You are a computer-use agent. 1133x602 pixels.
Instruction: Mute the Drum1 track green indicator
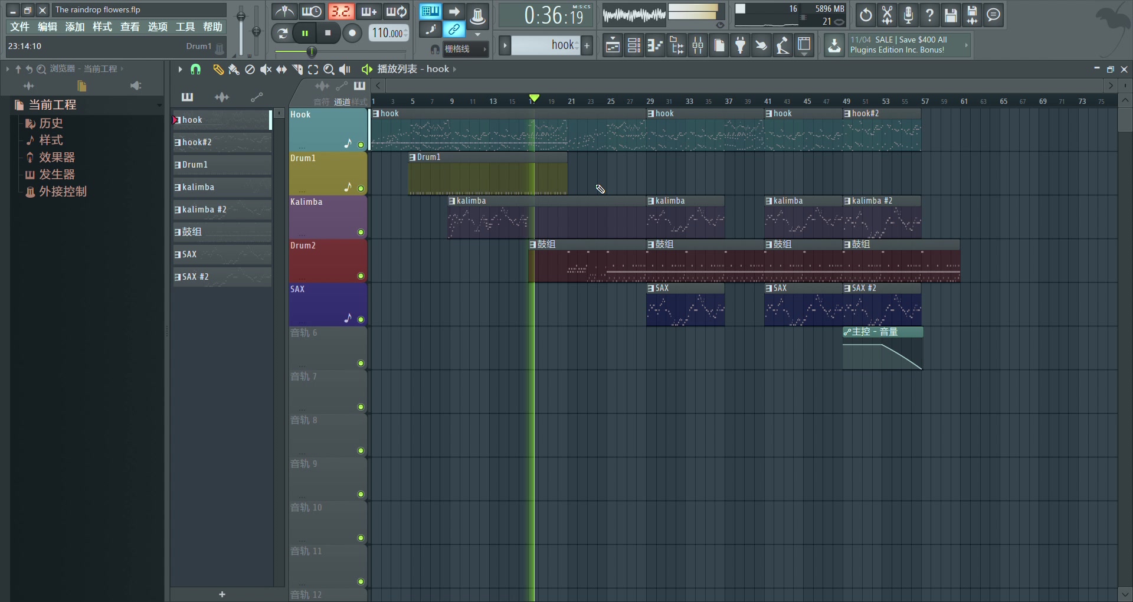[361, 189]
